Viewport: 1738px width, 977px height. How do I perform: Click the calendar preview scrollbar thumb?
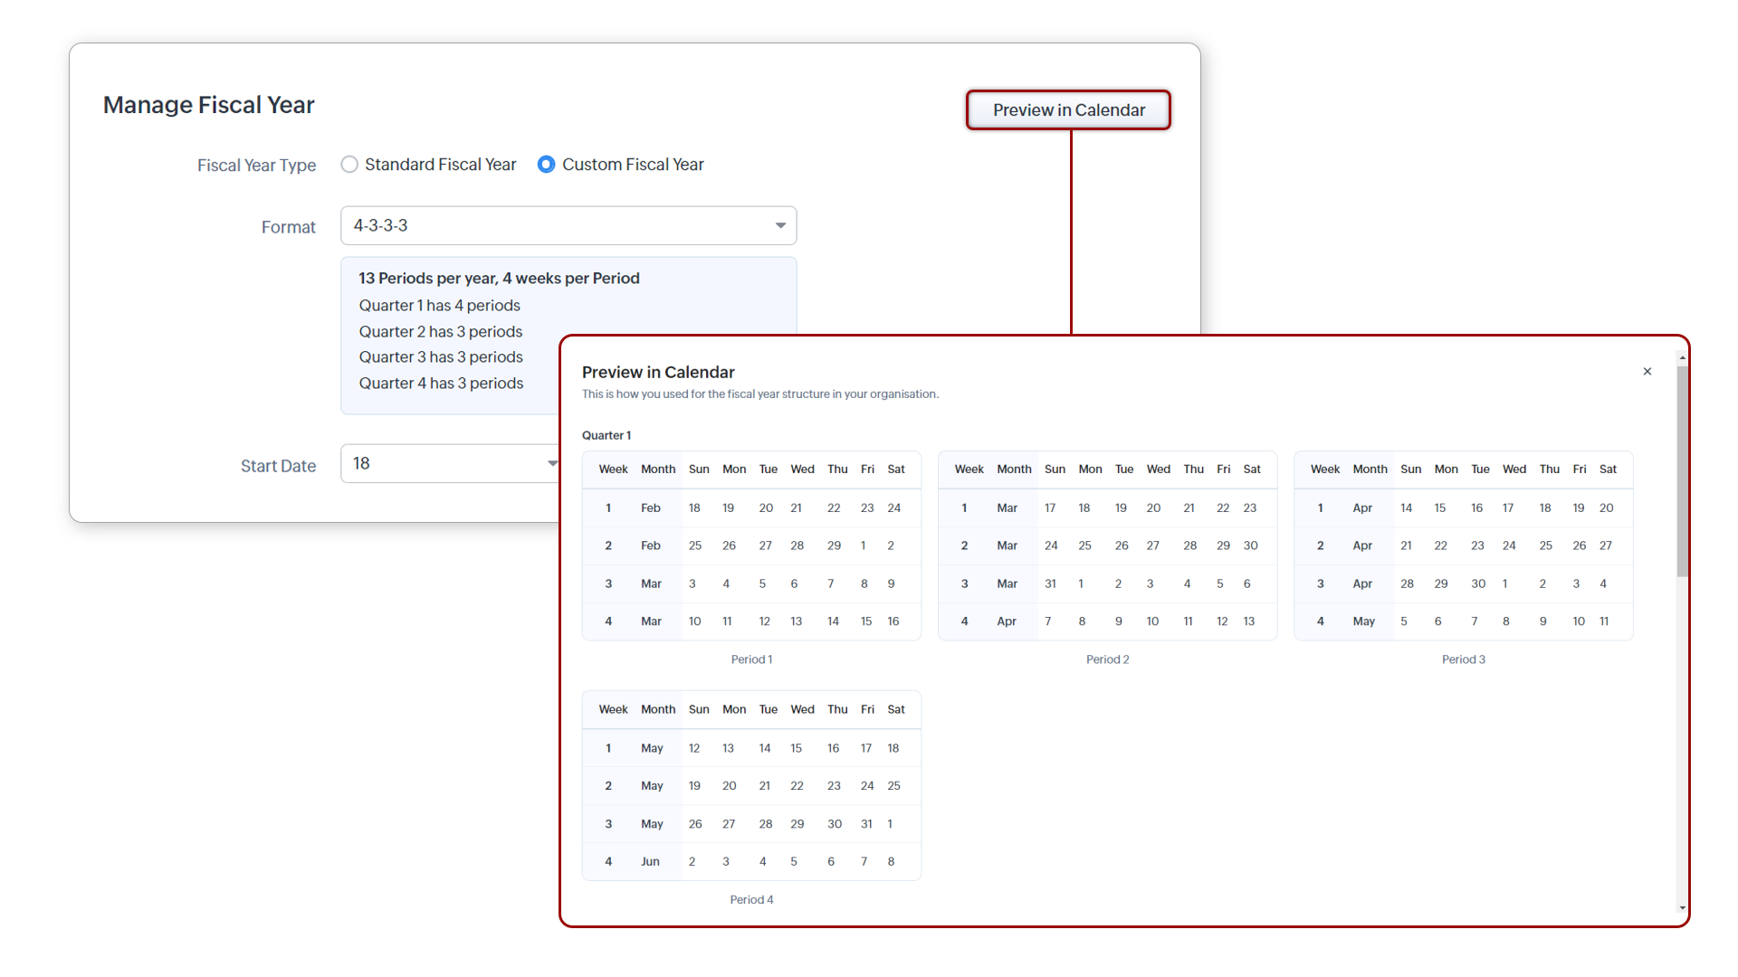click(1682, 470)
